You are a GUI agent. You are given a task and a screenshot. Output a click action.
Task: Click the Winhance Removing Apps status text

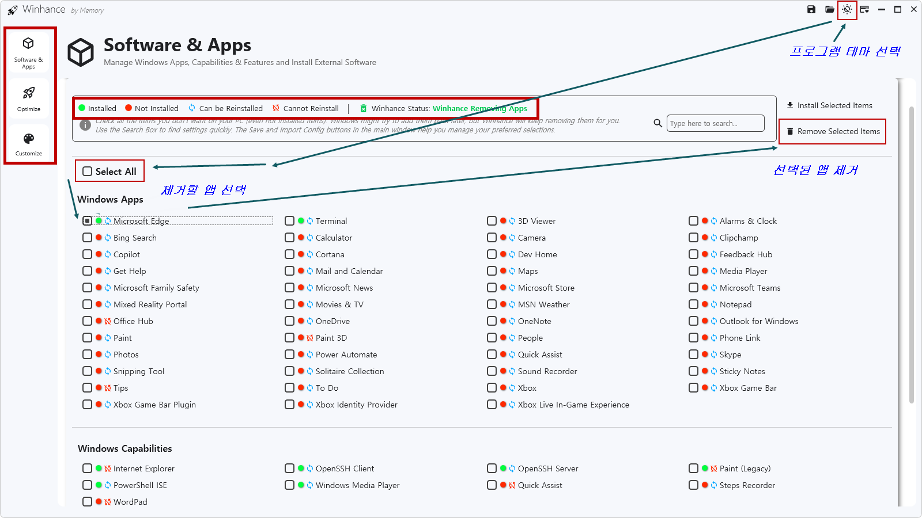click(x=480, y=108)
